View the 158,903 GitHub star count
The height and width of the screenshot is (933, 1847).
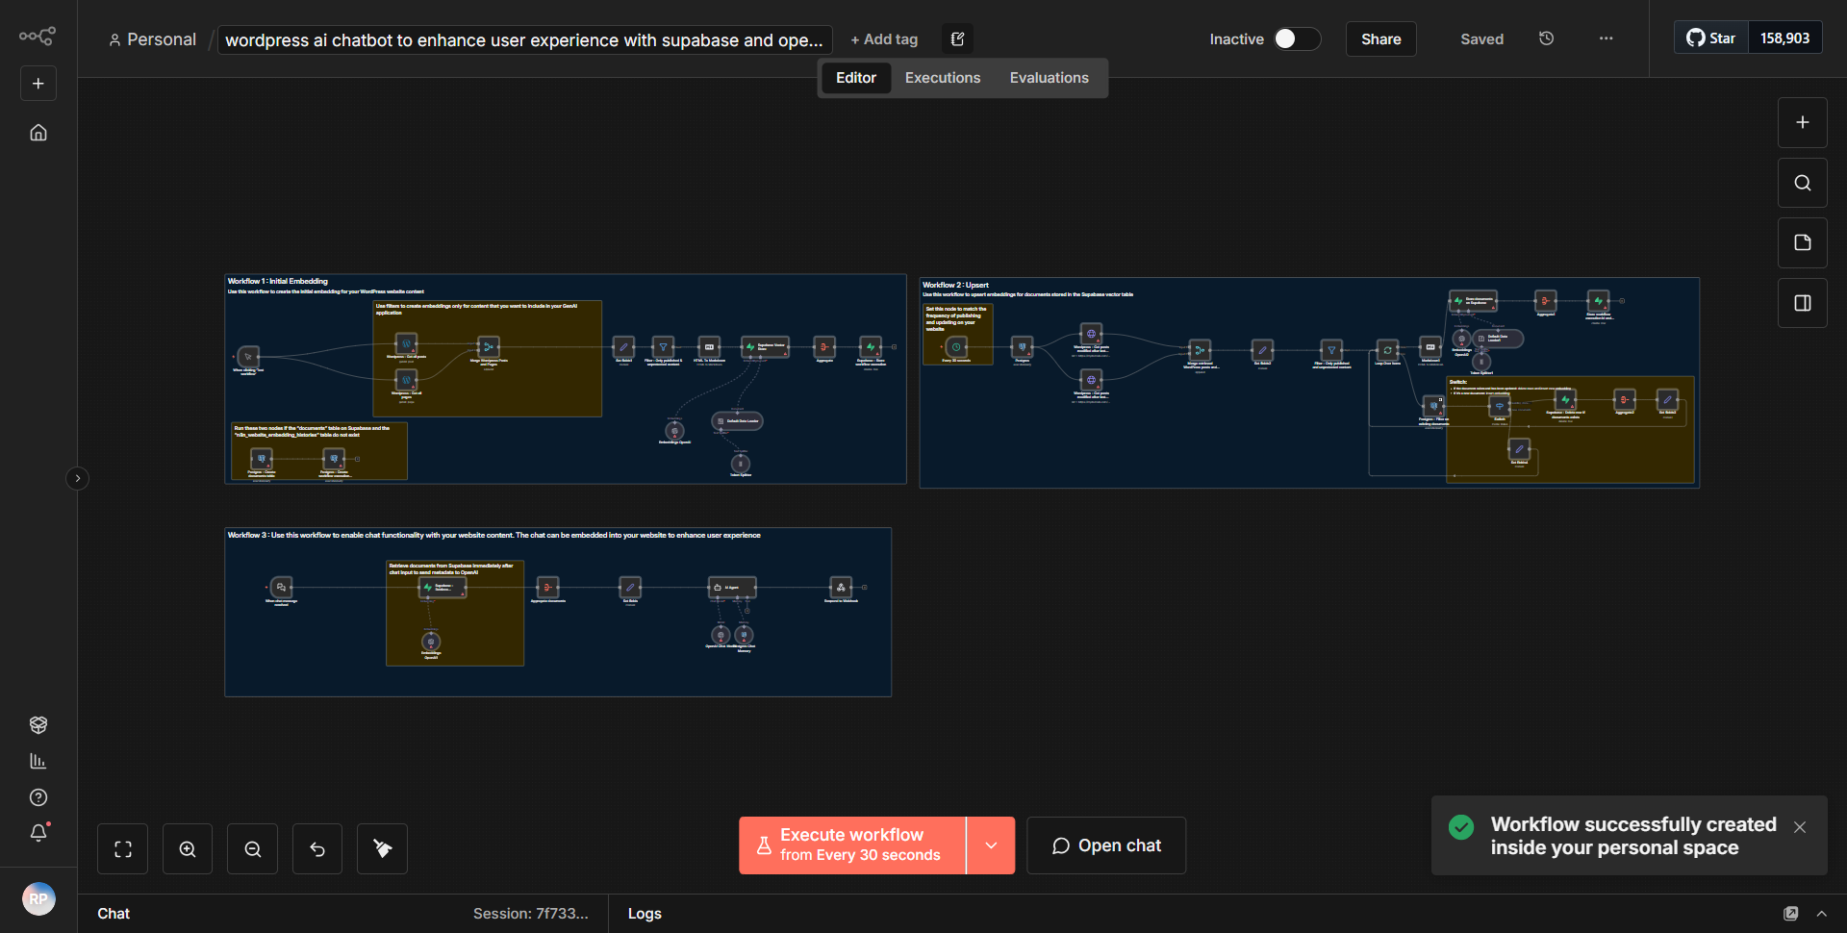1784,38
